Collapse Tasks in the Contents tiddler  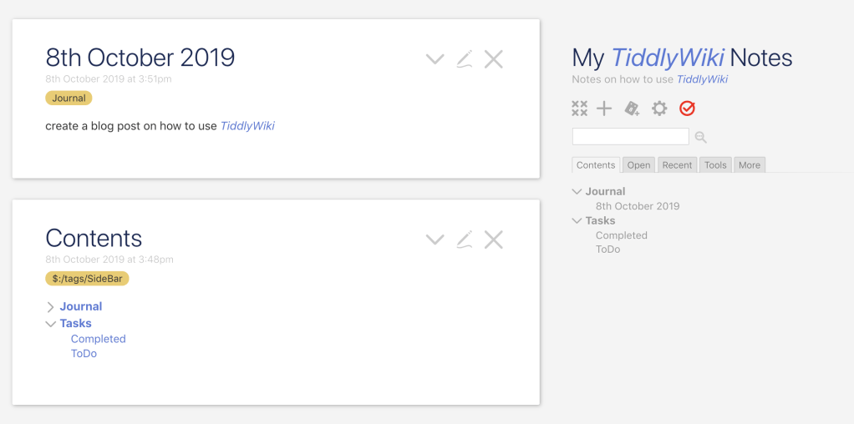pos(51,324)
